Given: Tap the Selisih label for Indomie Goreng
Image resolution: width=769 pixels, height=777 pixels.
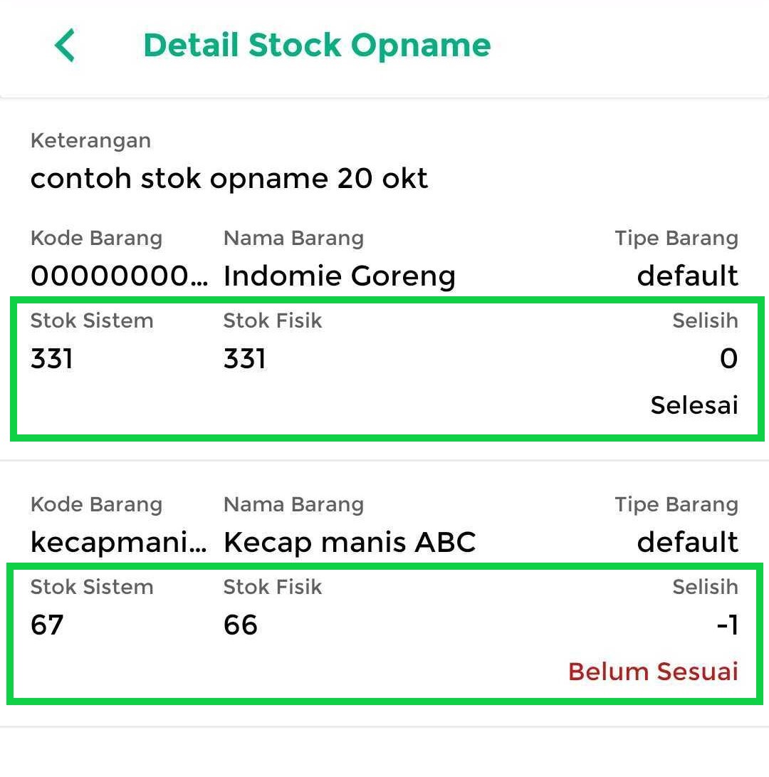Looking at the screenshot, I should 705,320.
